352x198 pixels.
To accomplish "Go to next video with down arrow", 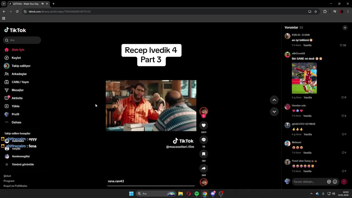I will (274, 112).
